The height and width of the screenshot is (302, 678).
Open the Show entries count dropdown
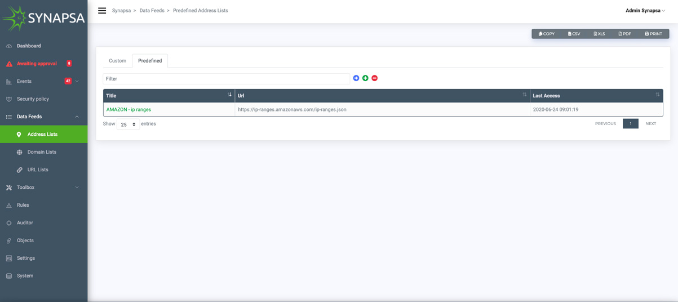[128, 125]
